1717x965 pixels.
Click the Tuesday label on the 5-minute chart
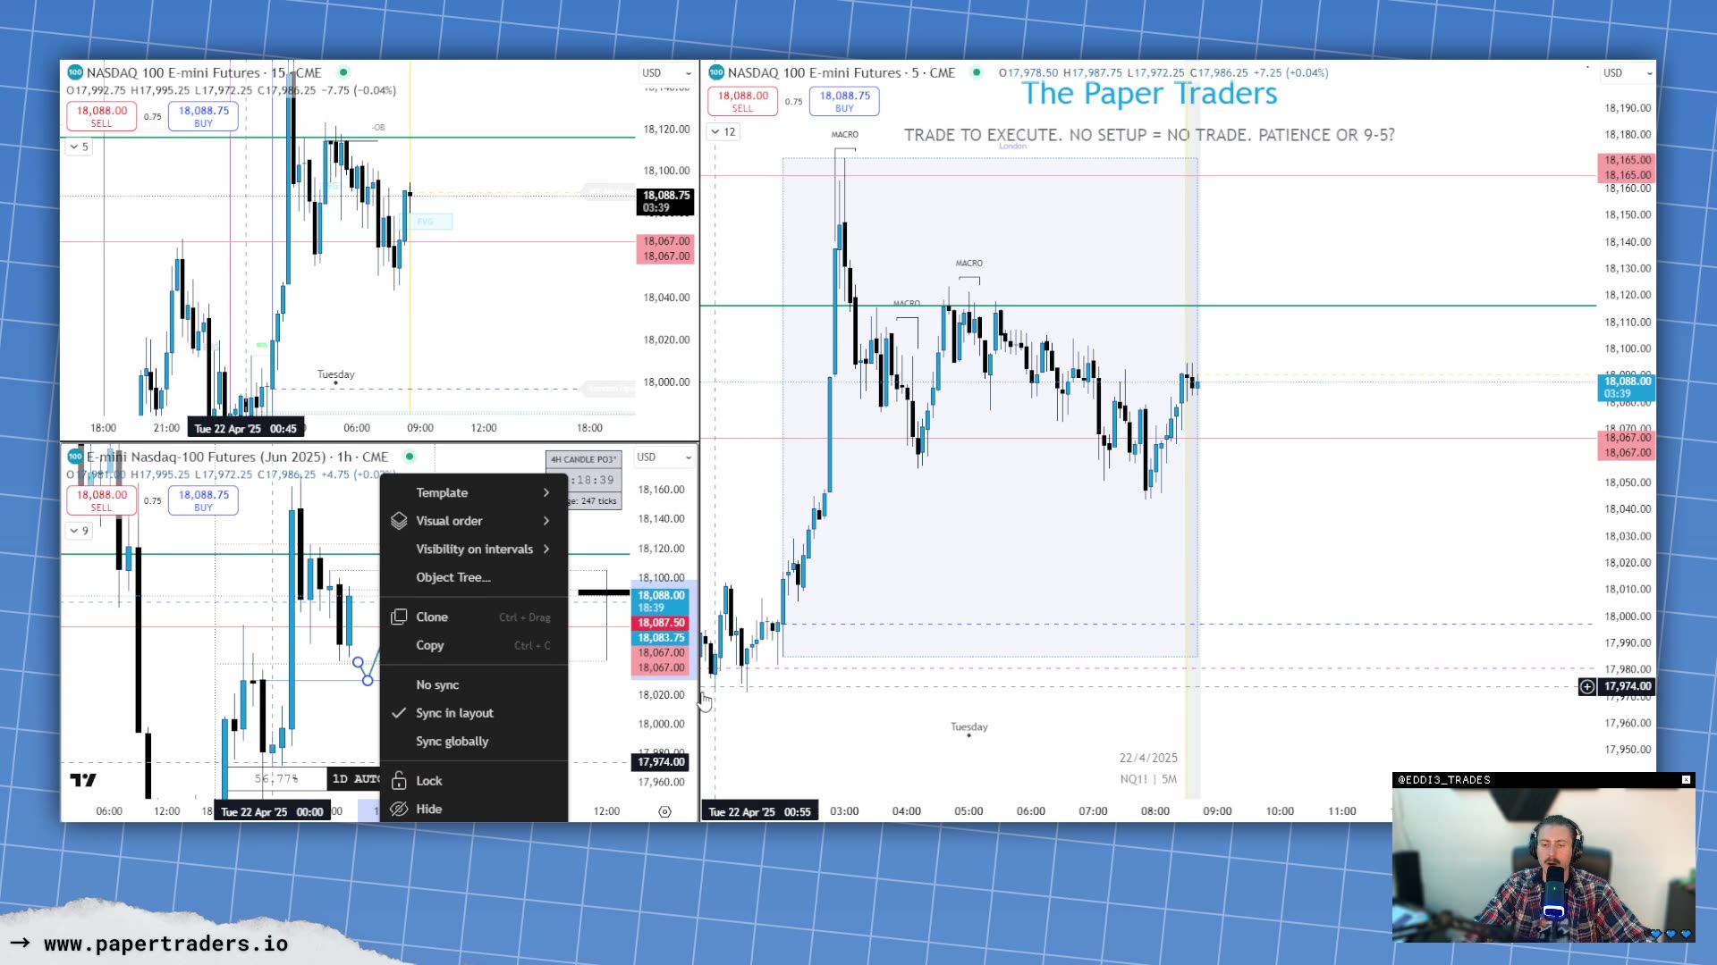point(968,726)
